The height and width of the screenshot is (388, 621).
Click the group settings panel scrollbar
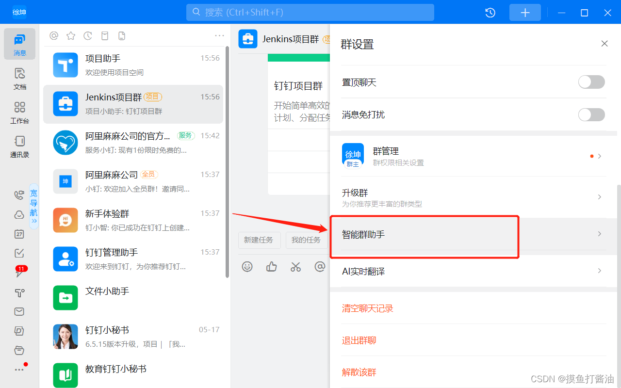click(x=619, y=286)
